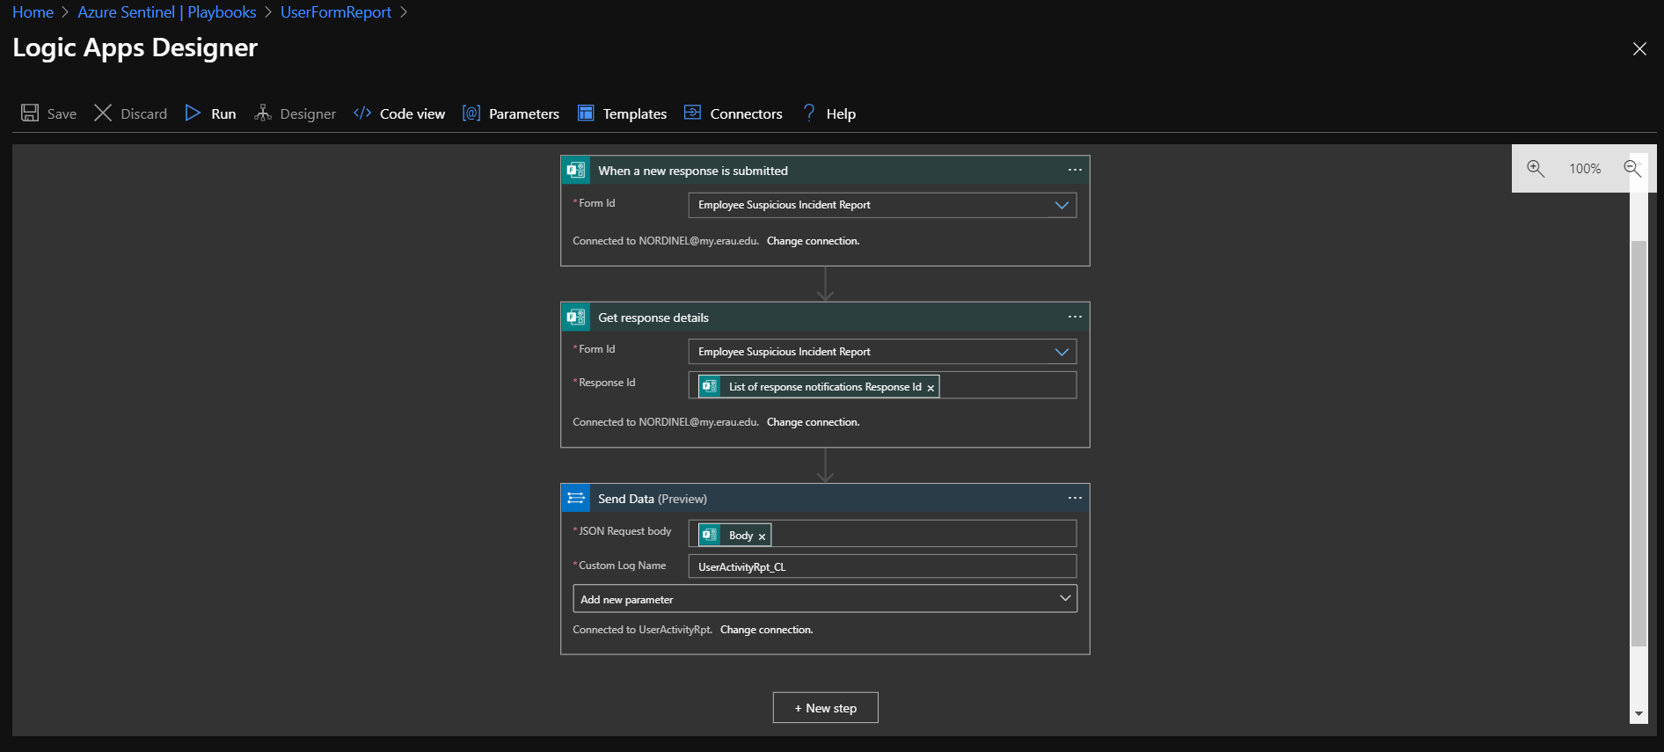This screenshot has width=1664, height=752.
Task: Switch to Code view
Action: (x=412, y=113)
